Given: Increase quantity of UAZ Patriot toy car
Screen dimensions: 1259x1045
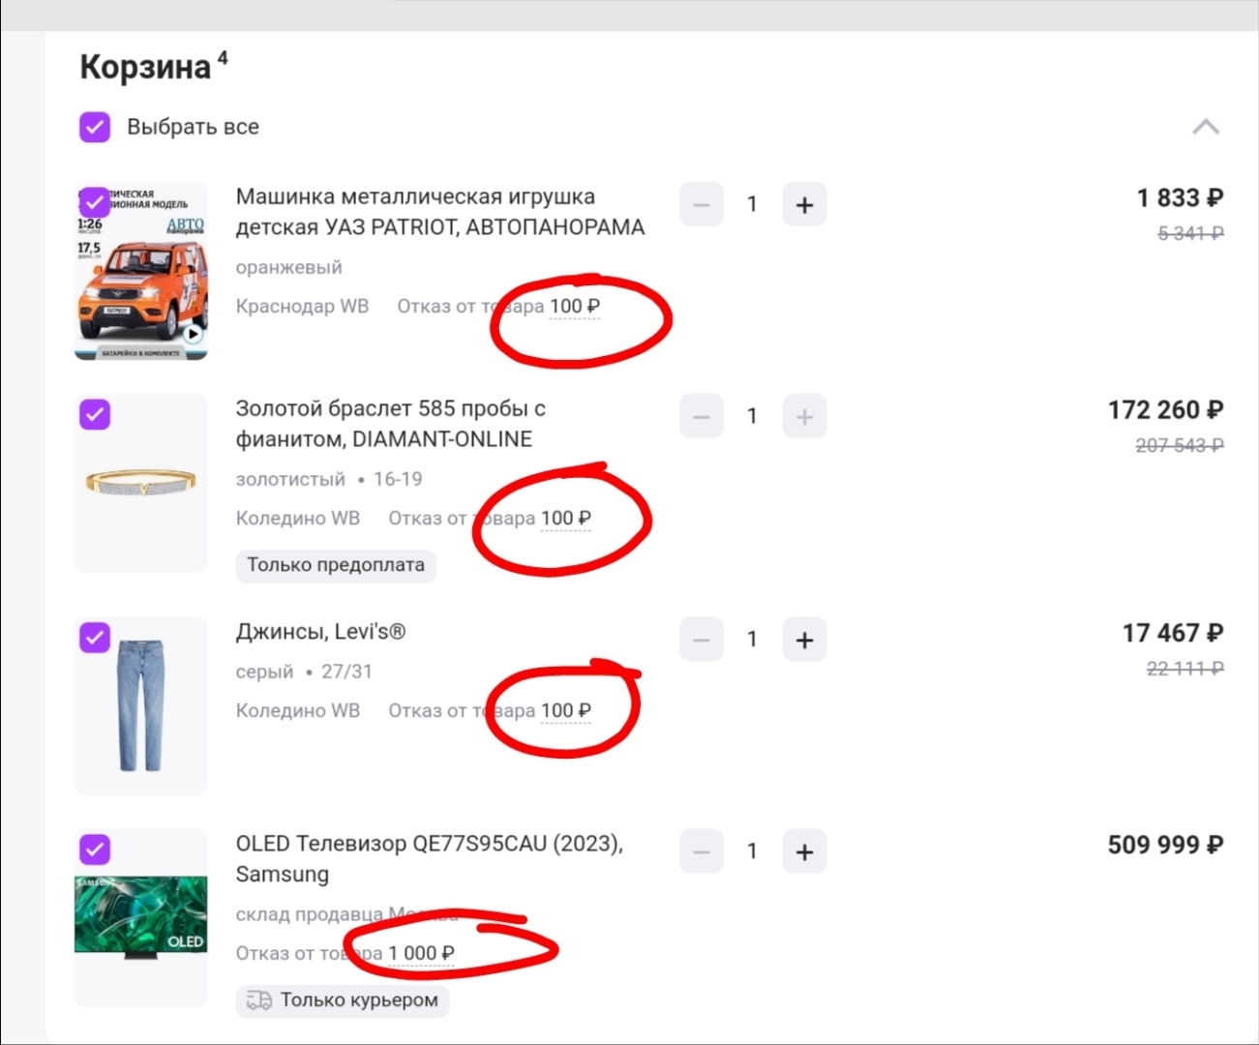Looking at the screenshot, I should (x=804, y=205).
